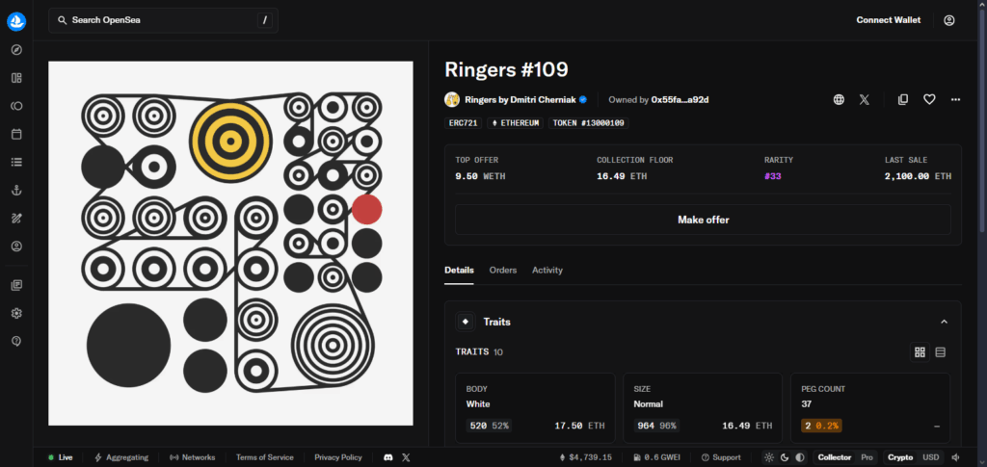The height and width of the screenshot is (467, 987).
Task: Click the Ringers collection avatar thumbnail
Action: pyautogui.click(x=452, y=99)
